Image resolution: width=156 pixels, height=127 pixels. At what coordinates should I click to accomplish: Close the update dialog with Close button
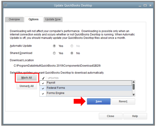click(111, 116)
